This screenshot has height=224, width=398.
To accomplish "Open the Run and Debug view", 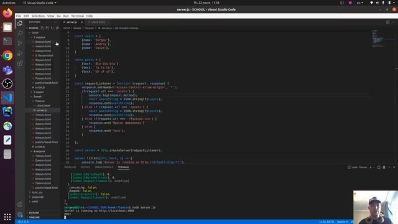I will (20, 54).
